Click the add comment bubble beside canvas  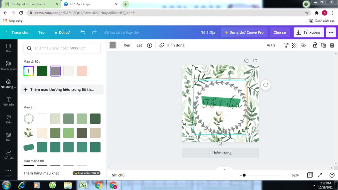(x=266, y=85)
